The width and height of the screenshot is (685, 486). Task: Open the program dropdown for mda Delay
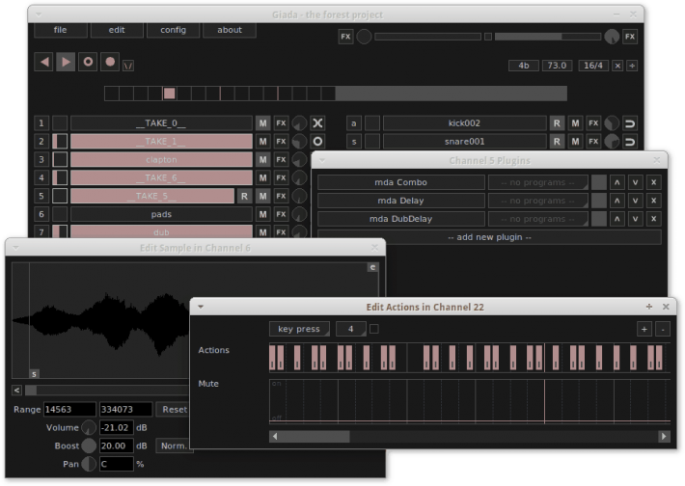(x=537, y=201)
